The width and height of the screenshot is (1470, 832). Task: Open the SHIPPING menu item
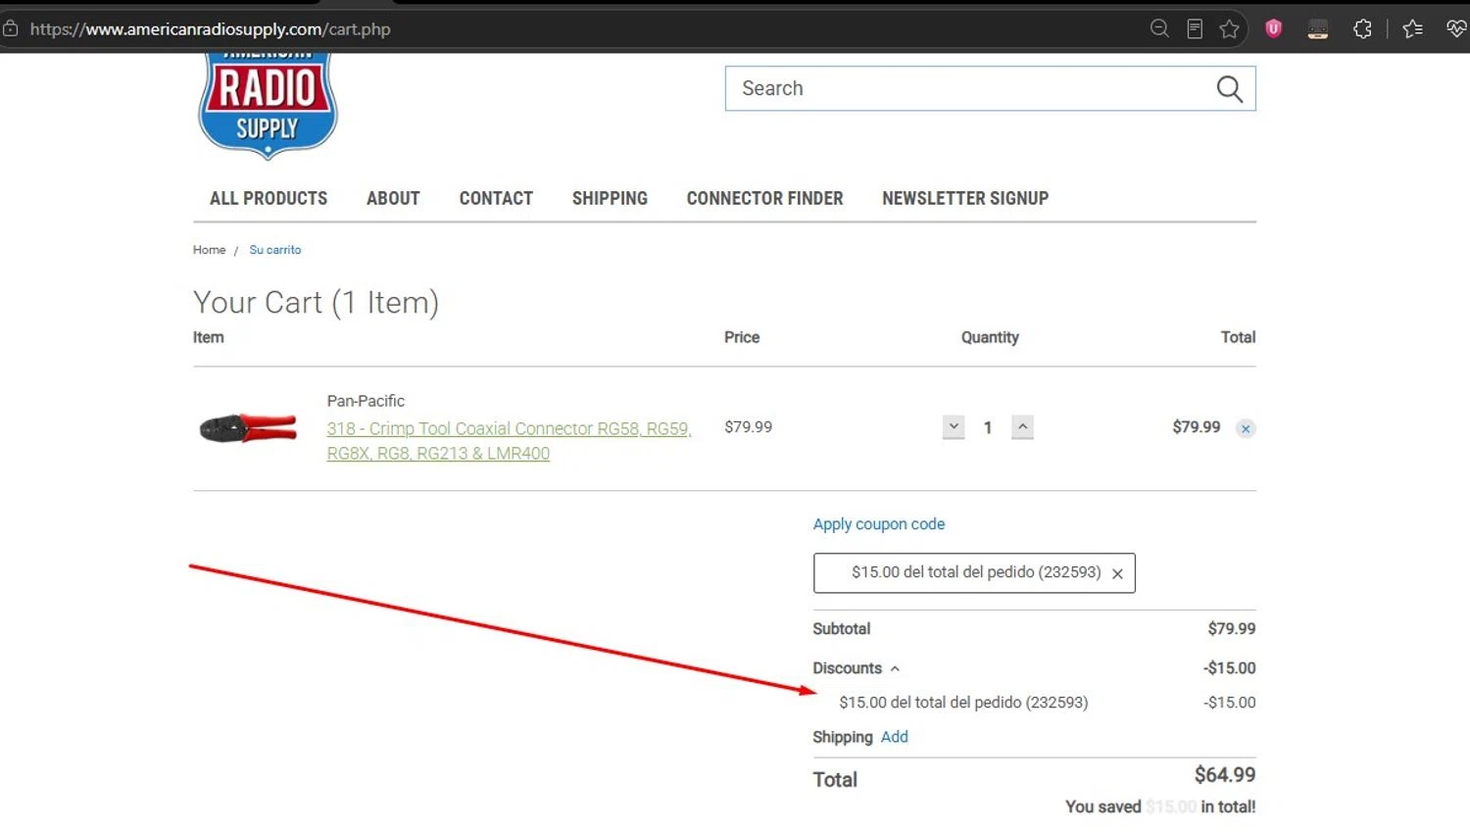coord(610,198)
